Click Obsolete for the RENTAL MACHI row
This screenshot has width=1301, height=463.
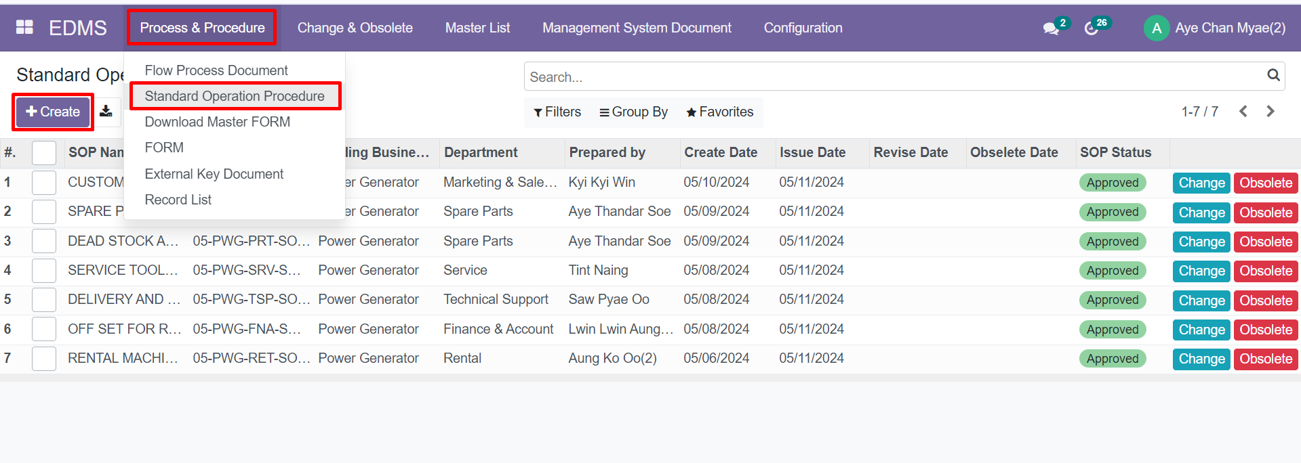tap(1266, 359)
